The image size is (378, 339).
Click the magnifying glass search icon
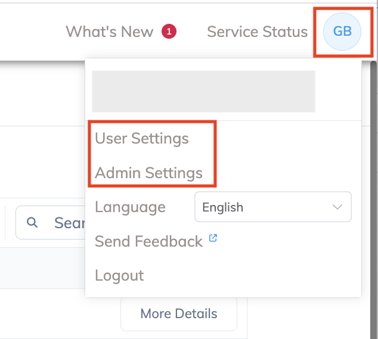coord(33,222)
